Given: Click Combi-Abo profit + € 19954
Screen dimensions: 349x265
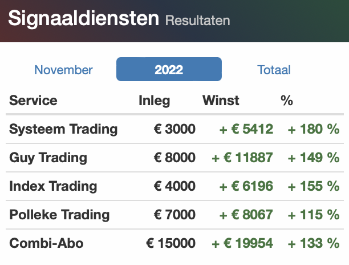Looking at the screenshot, I should (242, 243).
